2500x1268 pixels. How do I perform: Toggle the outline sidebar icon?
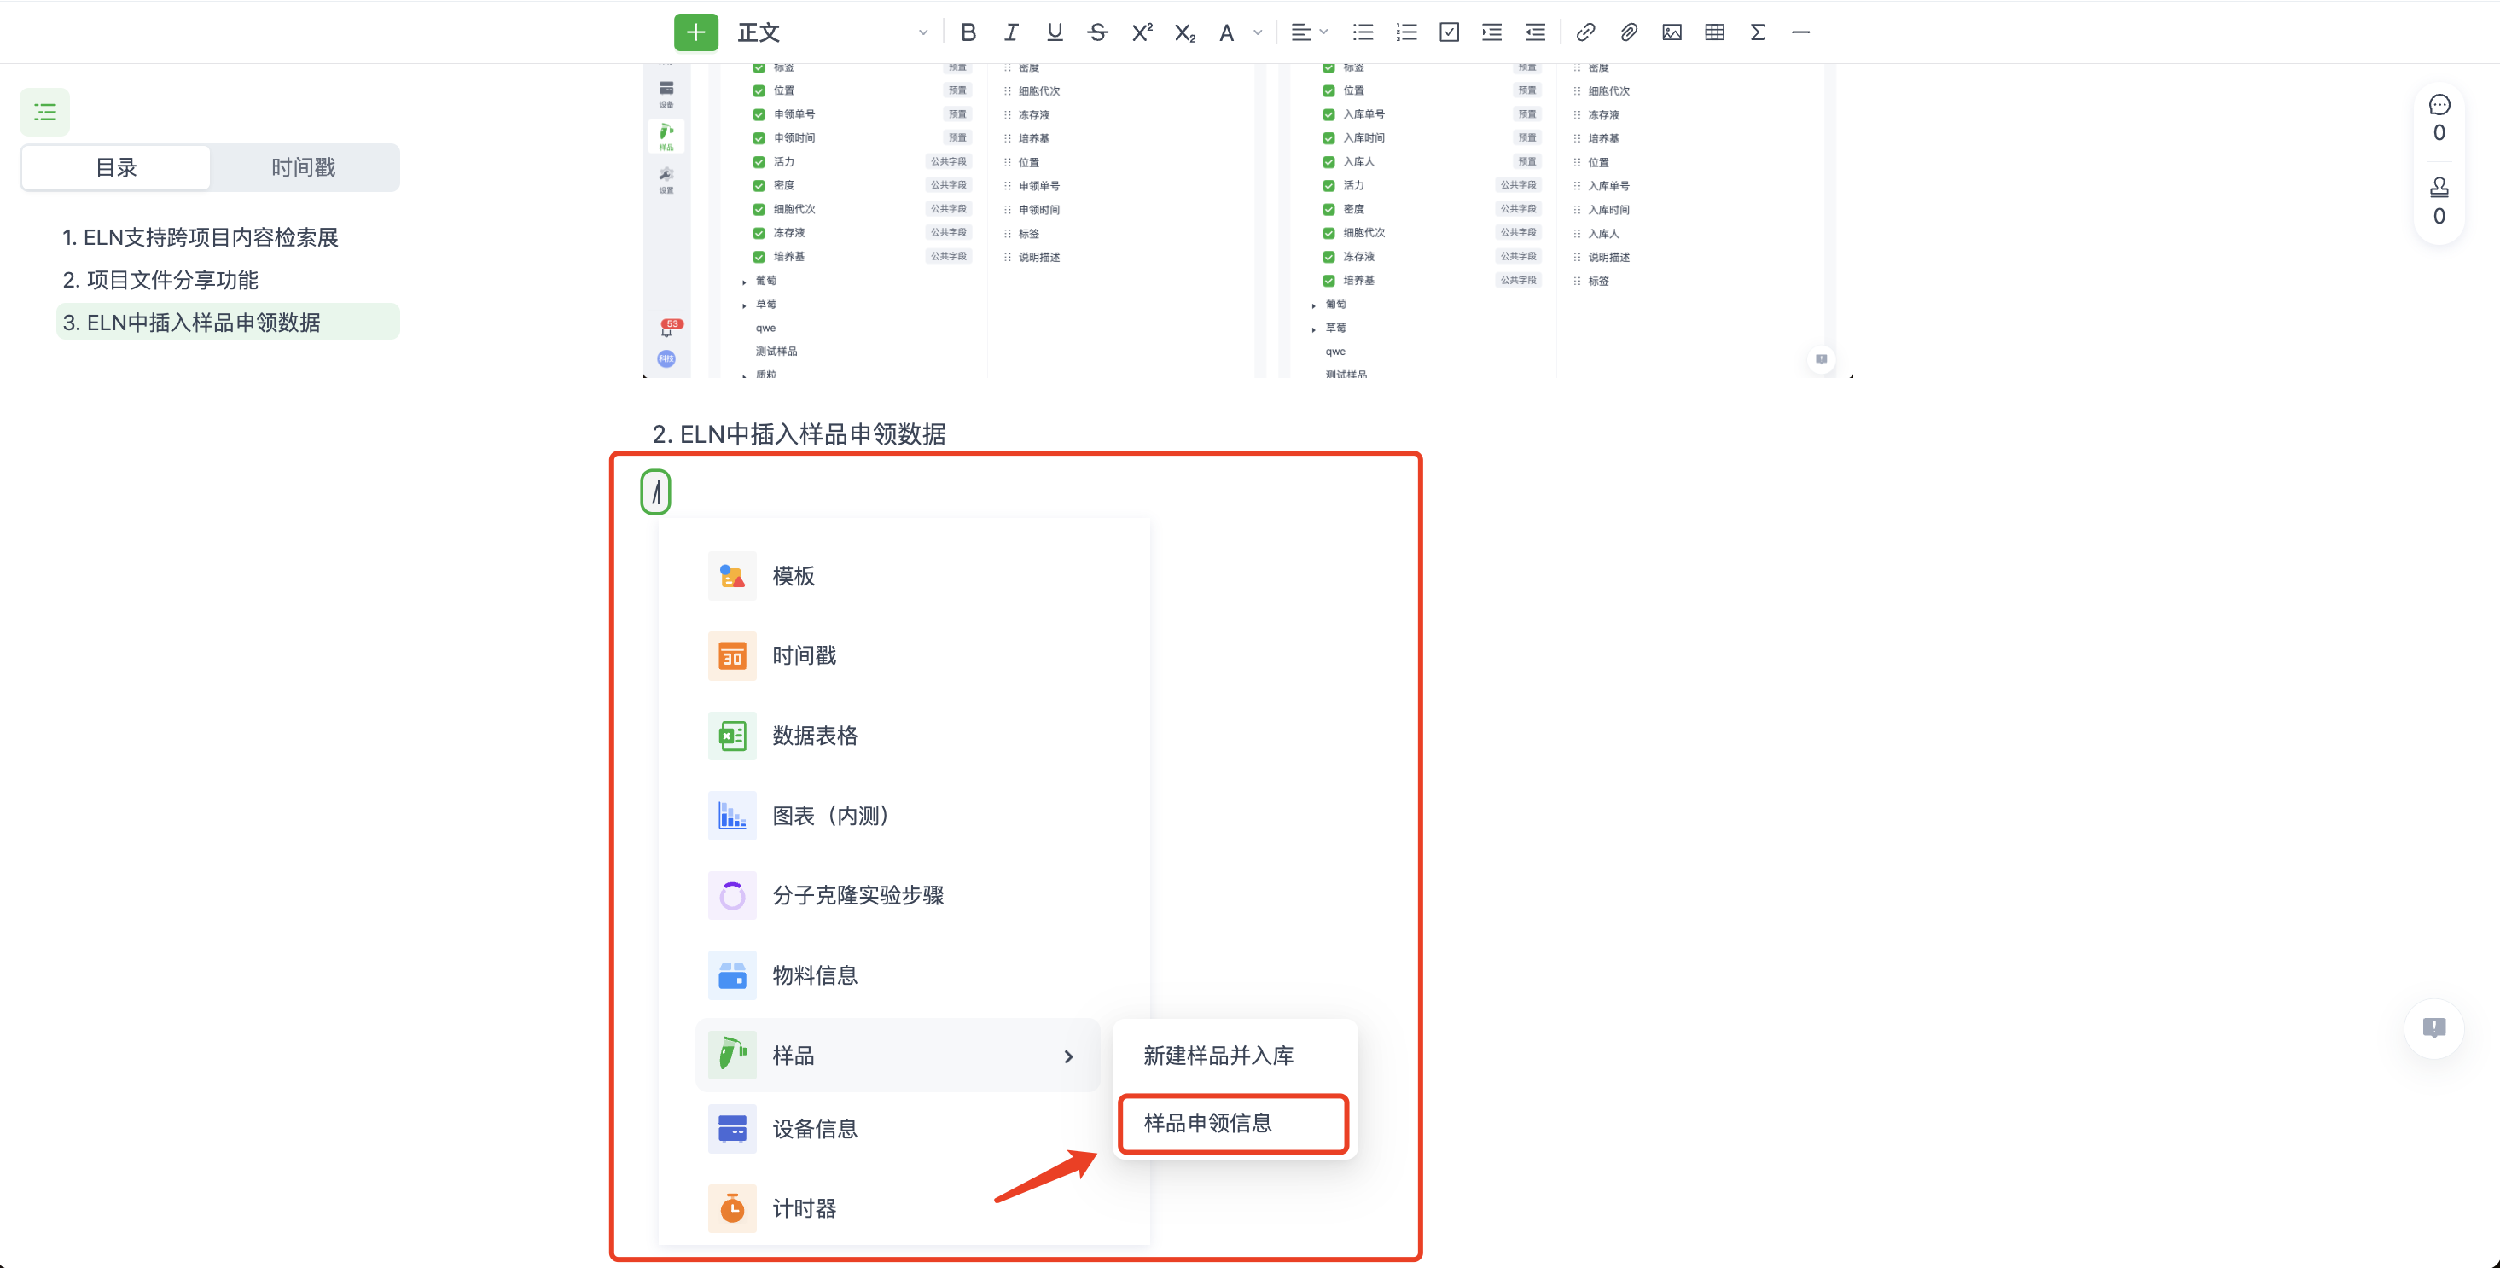44,112
